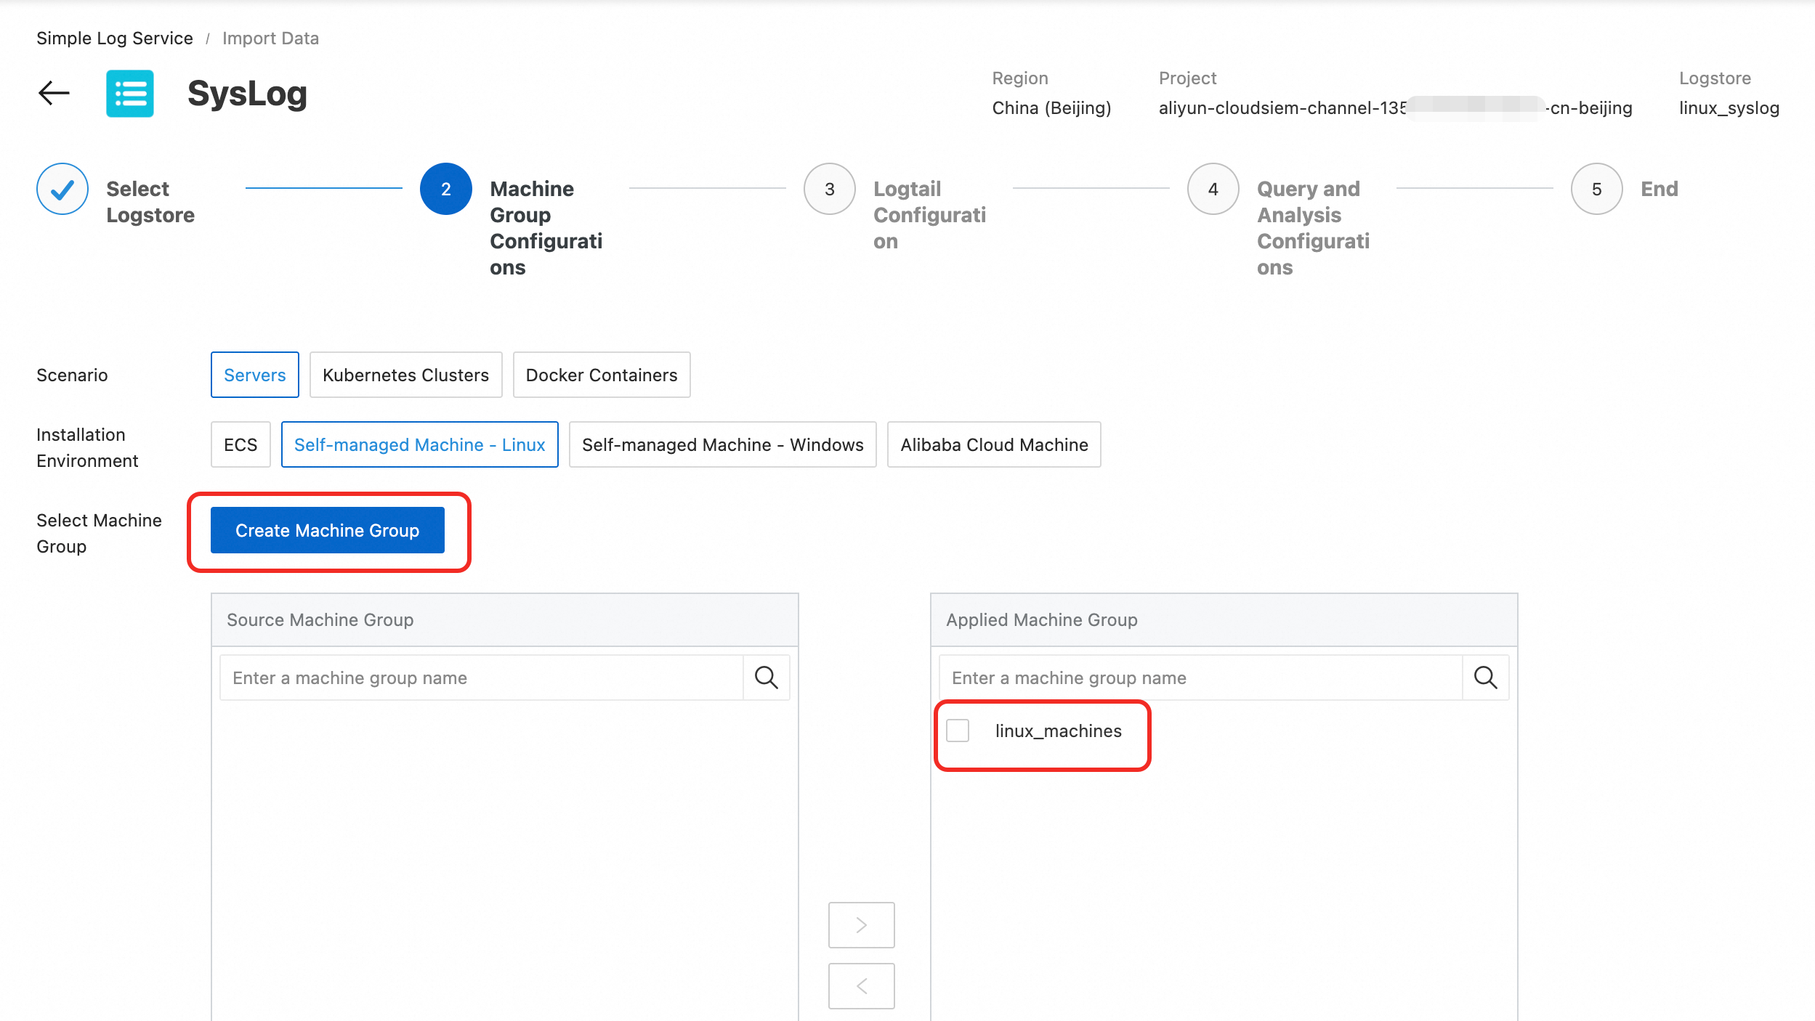Click the Select Logstore checkmark step
The height and width of the screenshot is (1021, 1815).
click(62, 189)
